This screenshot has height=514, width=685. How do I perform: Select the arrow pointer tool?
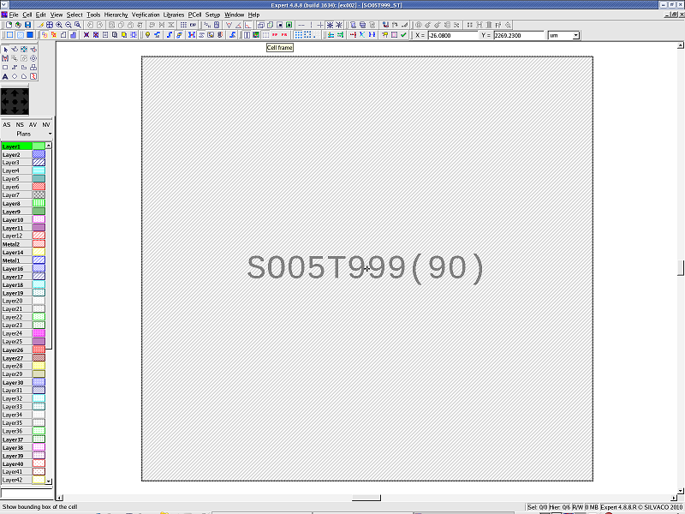(x=5, y=50)
